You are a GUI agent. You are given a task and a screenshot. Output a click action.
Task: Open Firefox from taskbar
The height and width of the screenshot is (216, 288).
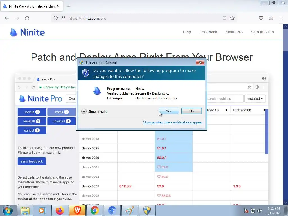[60, 210]
